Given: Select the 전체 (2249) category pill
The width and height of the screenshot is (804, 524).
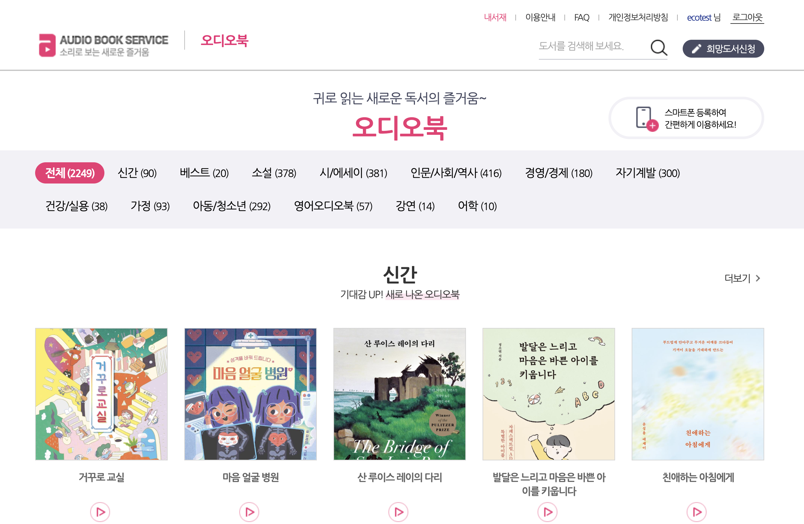Looking at the screenshot, I should click(x=70, y=173).
